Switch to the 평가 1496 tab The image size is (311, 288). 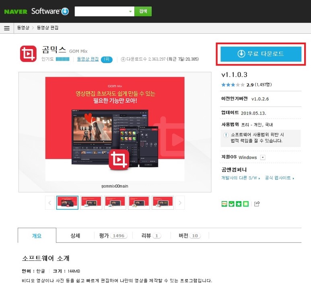113,235
